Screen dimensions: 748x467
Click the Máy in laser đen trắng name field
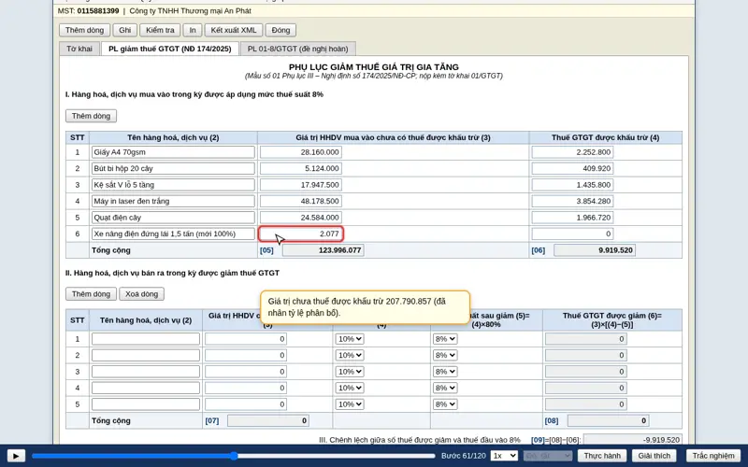tap(173, 201)
